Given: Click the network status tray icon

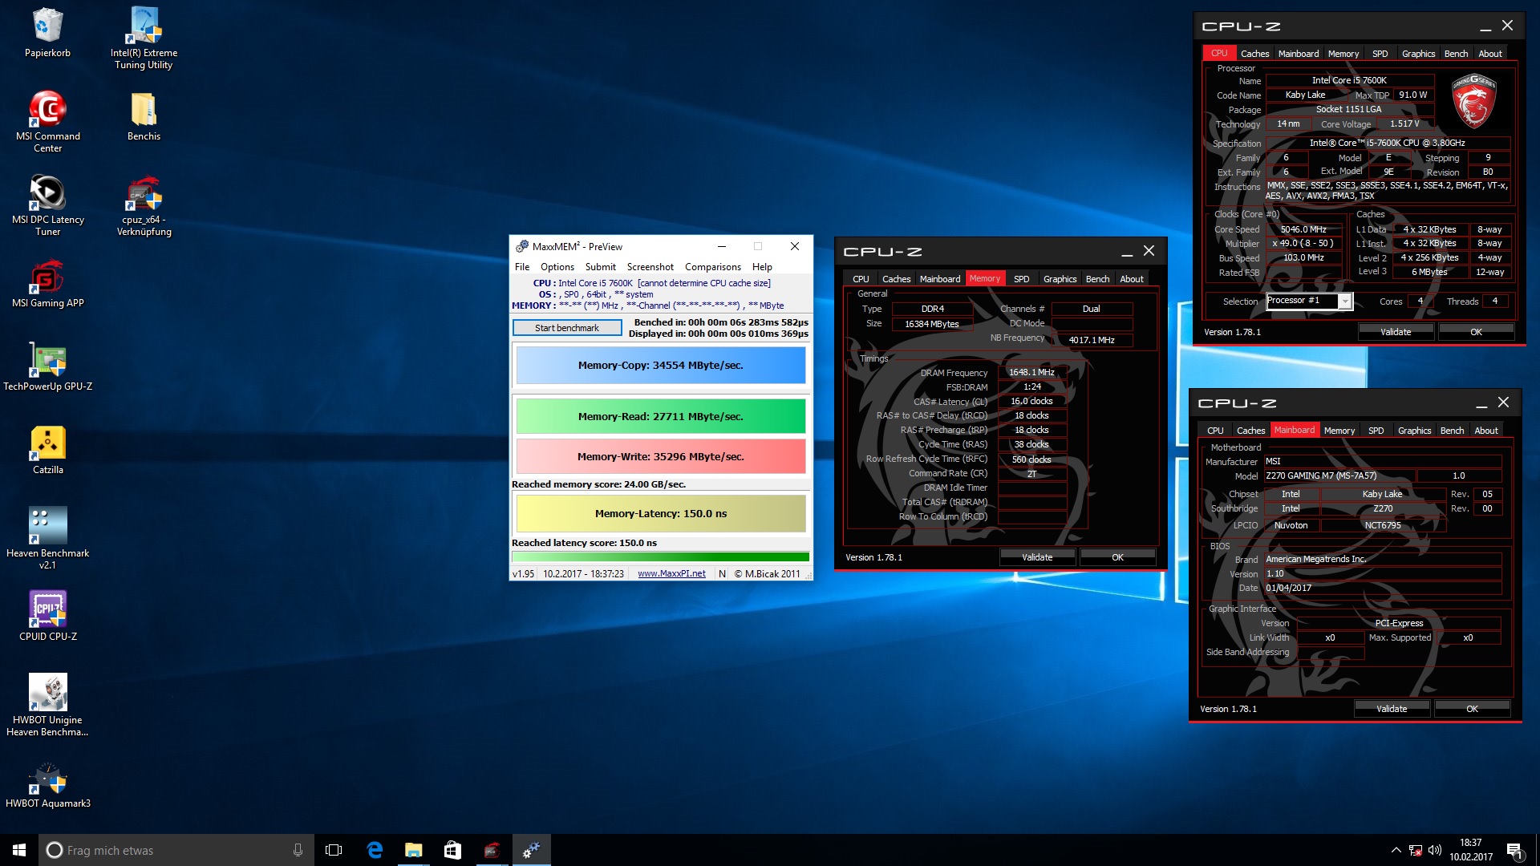Looking at the screenshot, I should click(1416, 850).
